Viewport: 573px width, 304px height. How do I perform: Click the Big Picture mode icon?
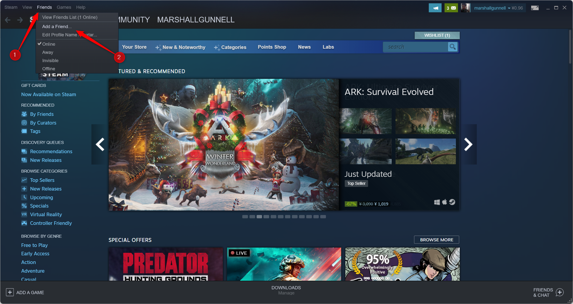[535, 8]
